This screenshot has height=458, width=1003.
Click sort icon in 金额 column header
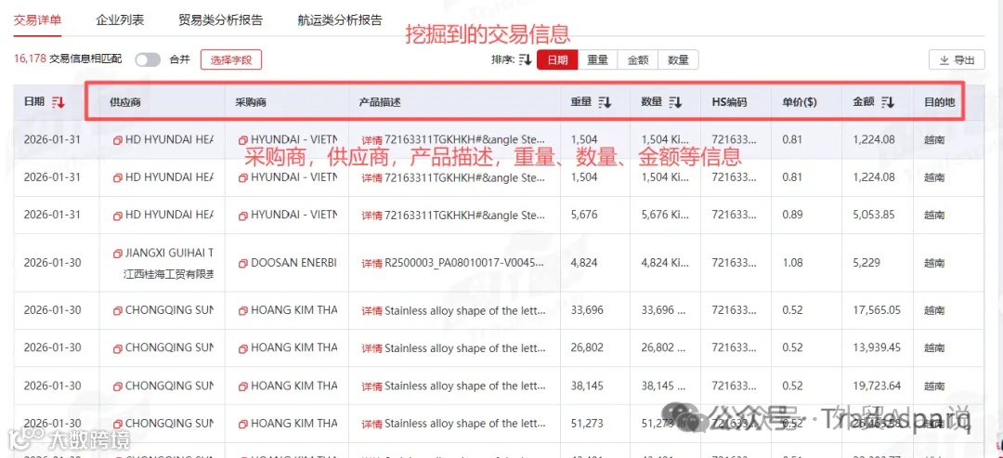(x=888, y=101)
